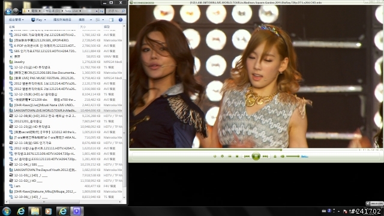Open the File Explorer taskbar icon
This screenshot has height=216, width=384.
35,211
